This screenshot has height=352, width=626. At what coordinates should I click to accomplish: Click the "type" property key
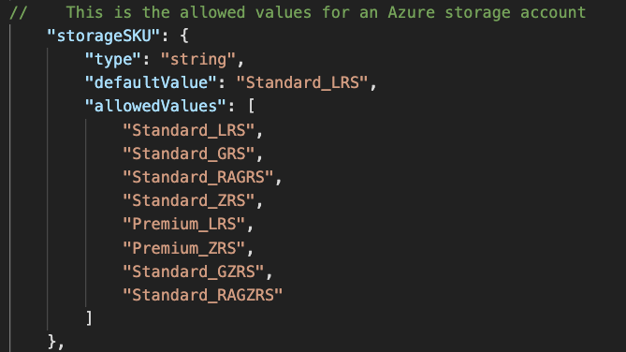coord(113,60)
